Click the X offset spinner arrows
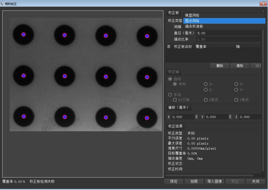Image resolution: width=268 pixels, height=190 pixels. [196, 117]
